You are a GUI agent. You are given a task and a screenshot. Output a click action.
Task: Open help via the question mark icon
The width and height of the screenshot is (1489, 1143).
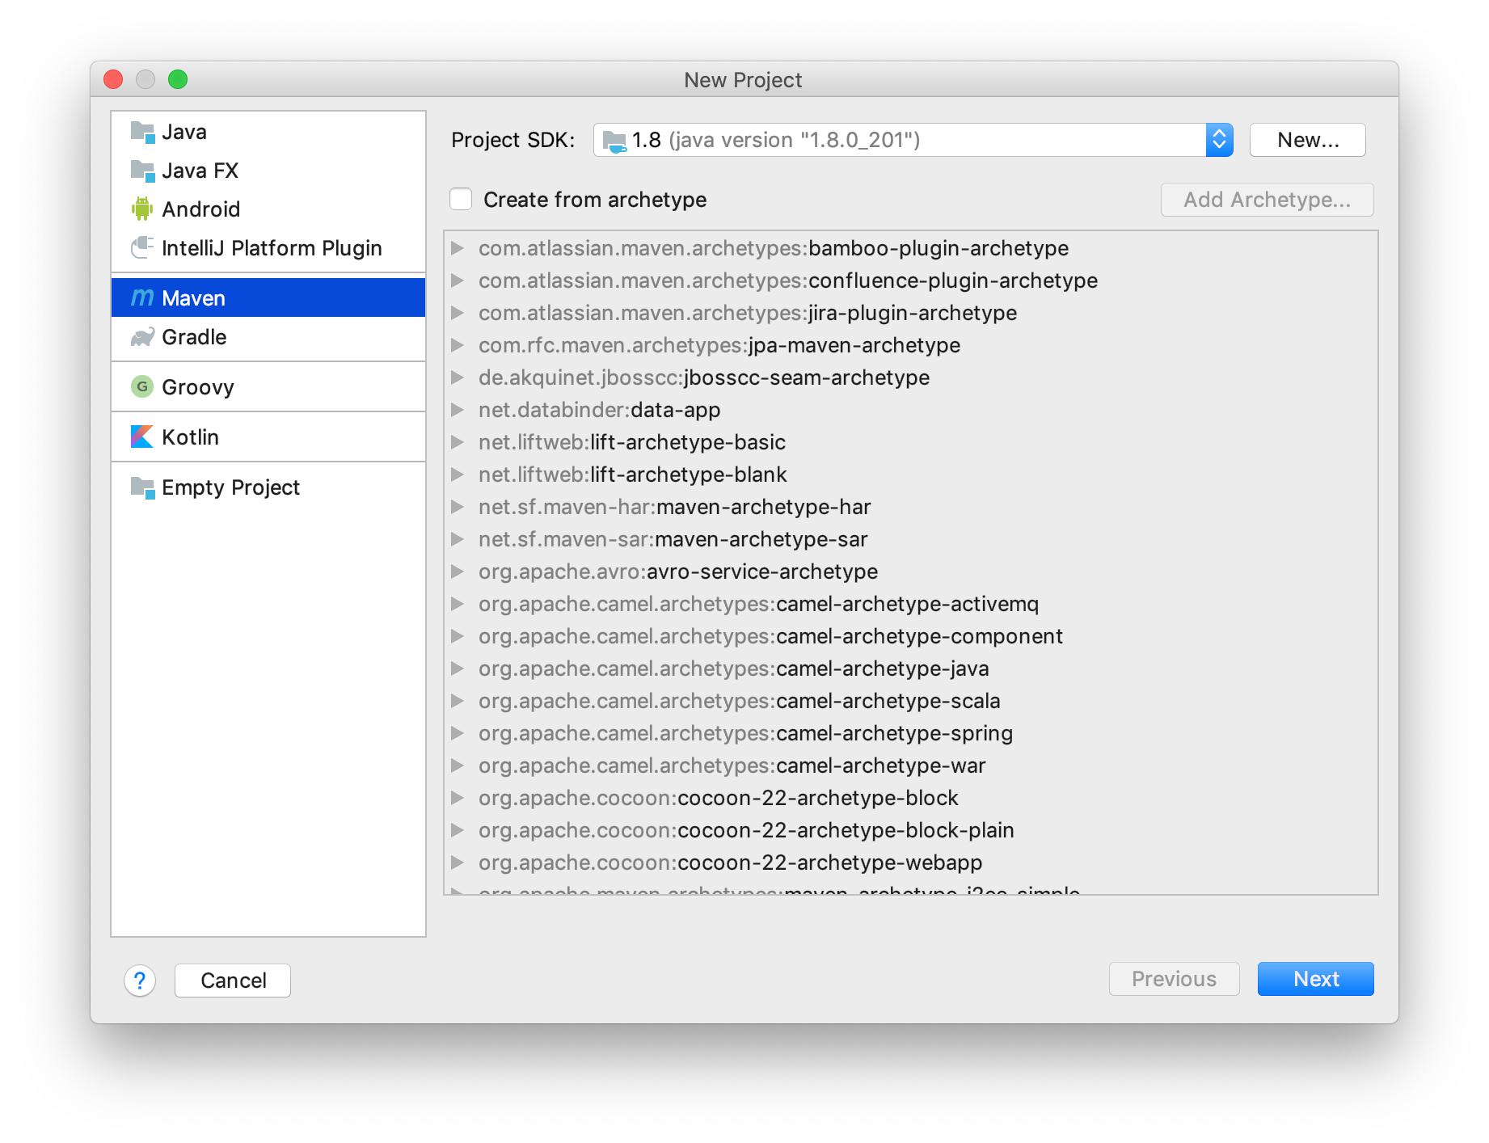[140, 981]
